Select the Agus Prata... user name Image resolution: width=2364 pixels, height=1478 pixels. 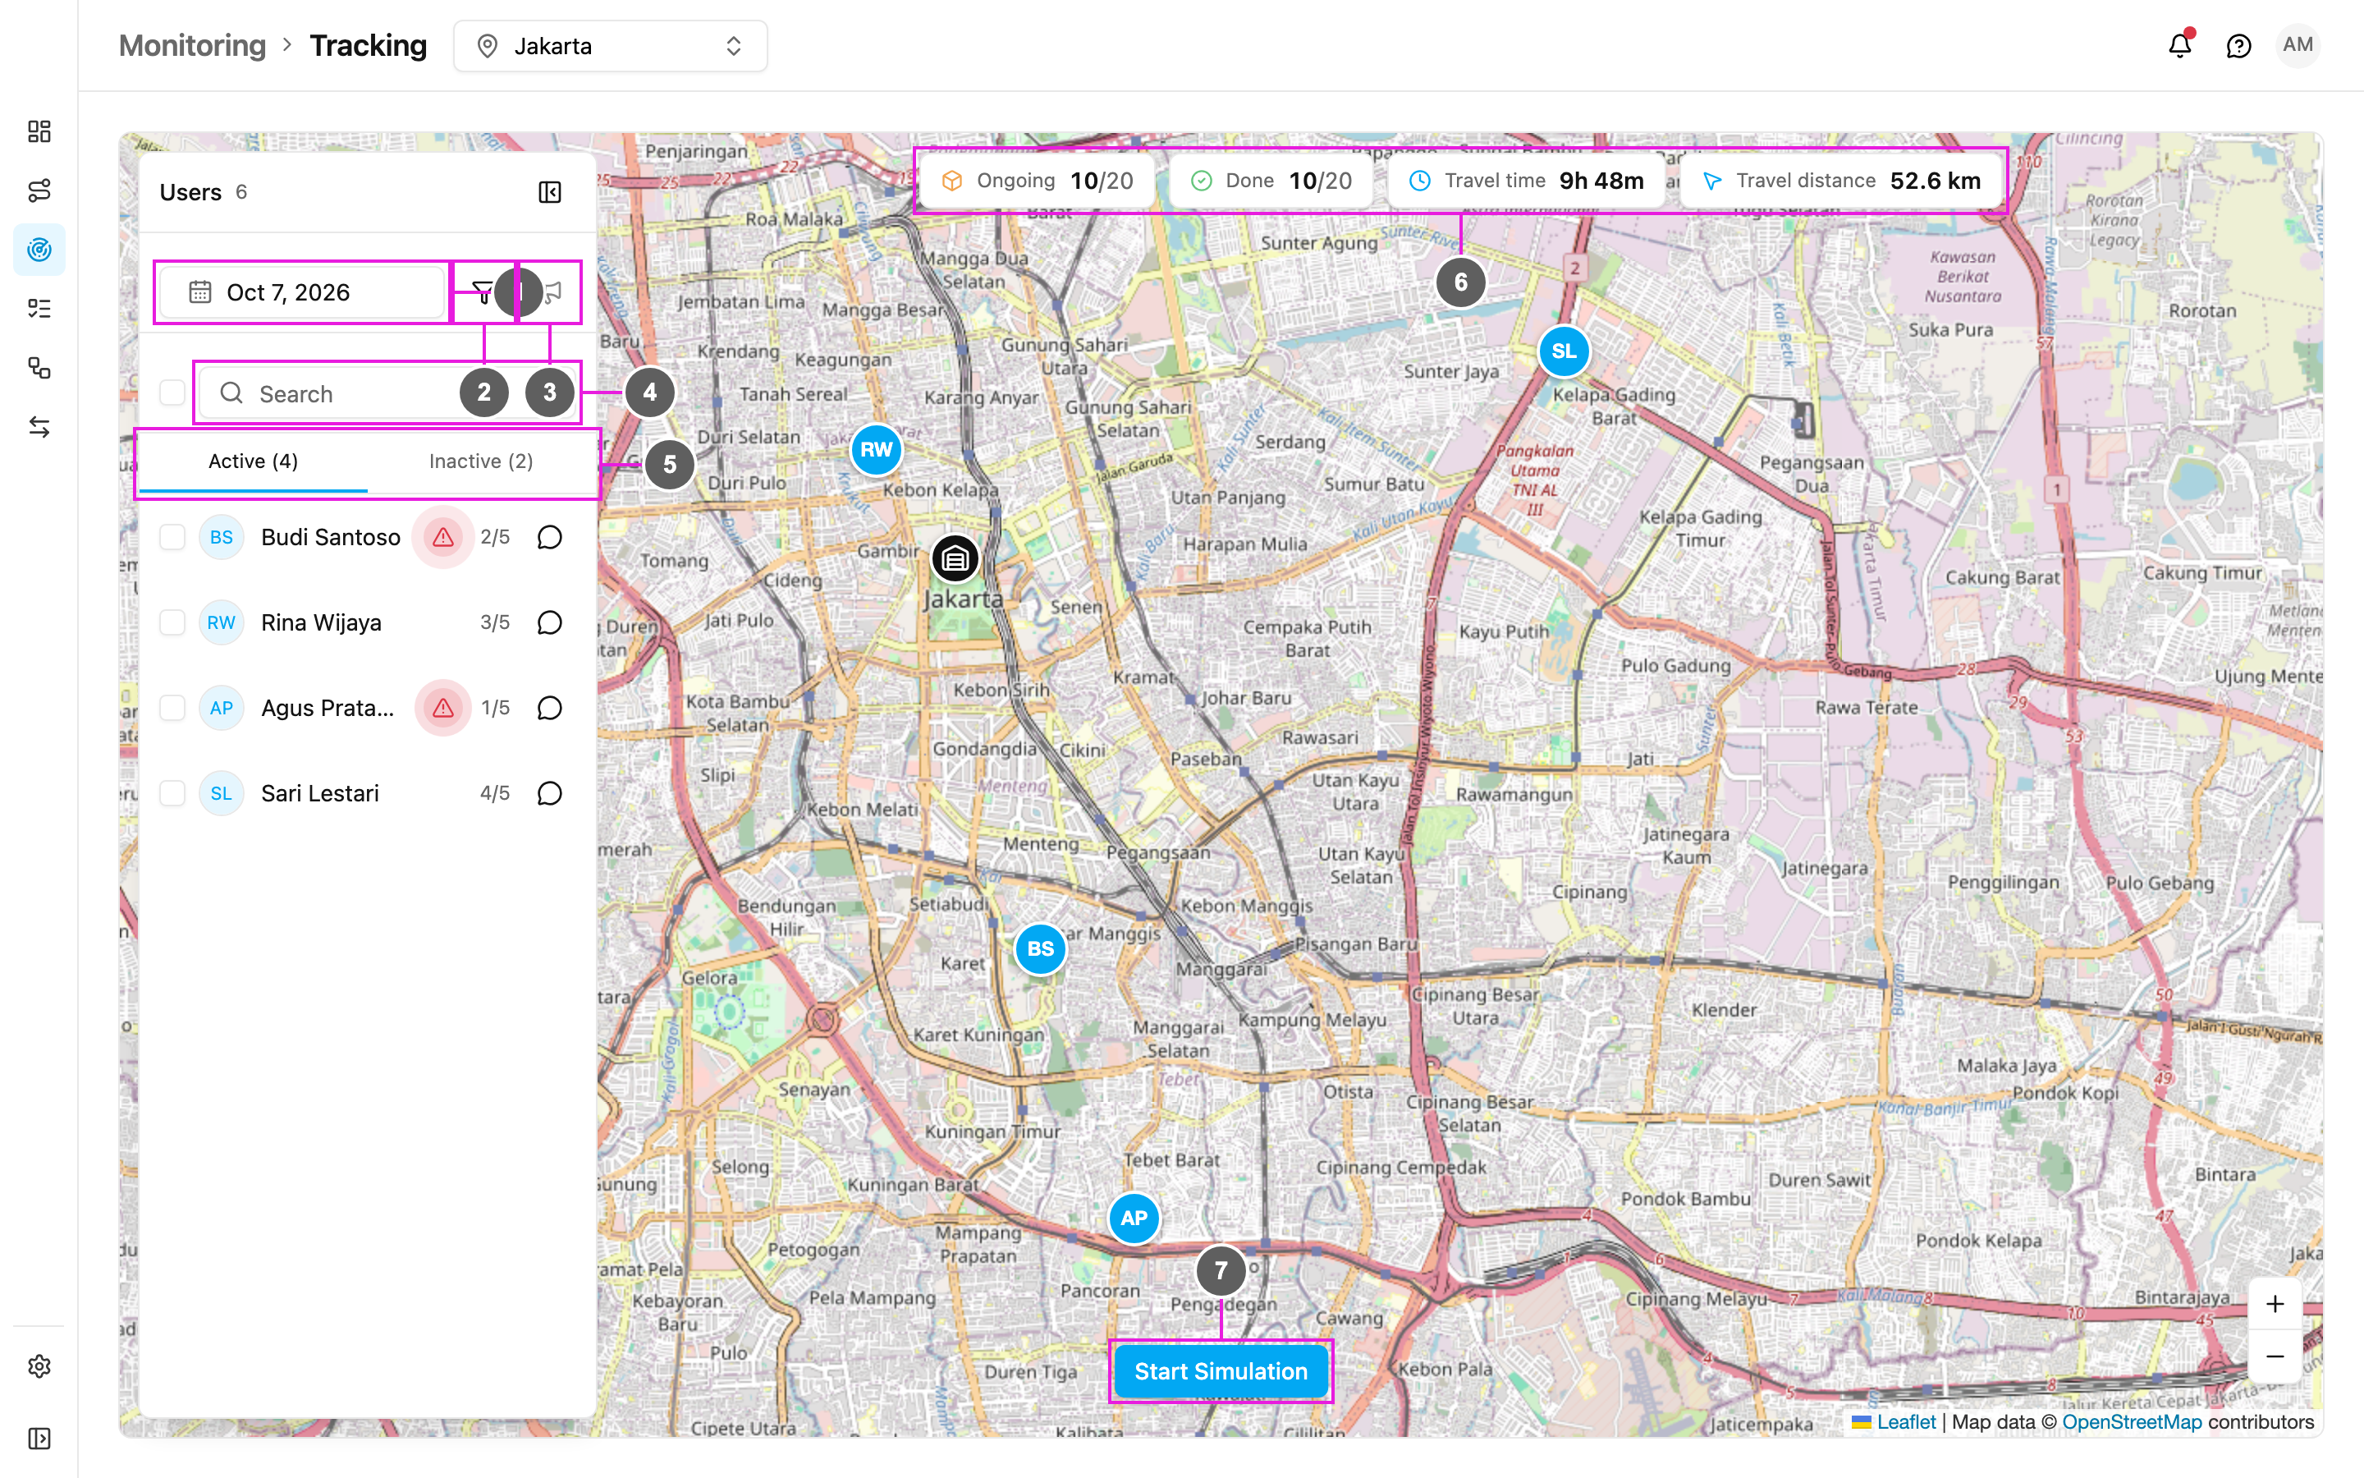pos(328,708)
